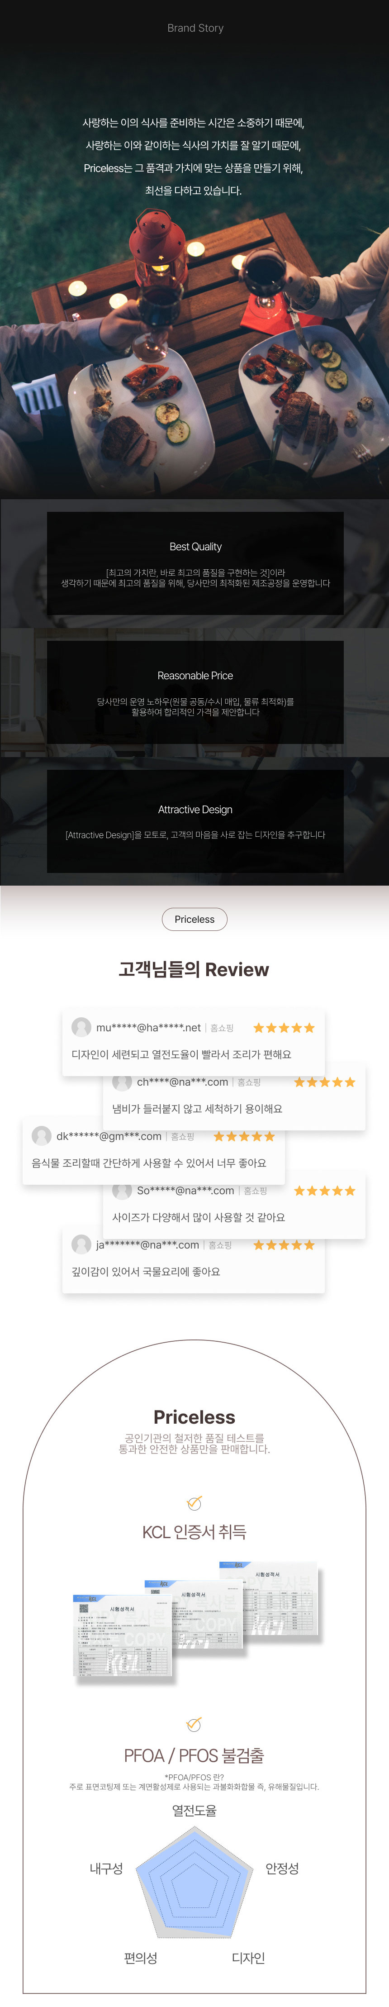Click the star rating on dk****** review
The image size is (389, 2007).
[x=244, y=1136]
